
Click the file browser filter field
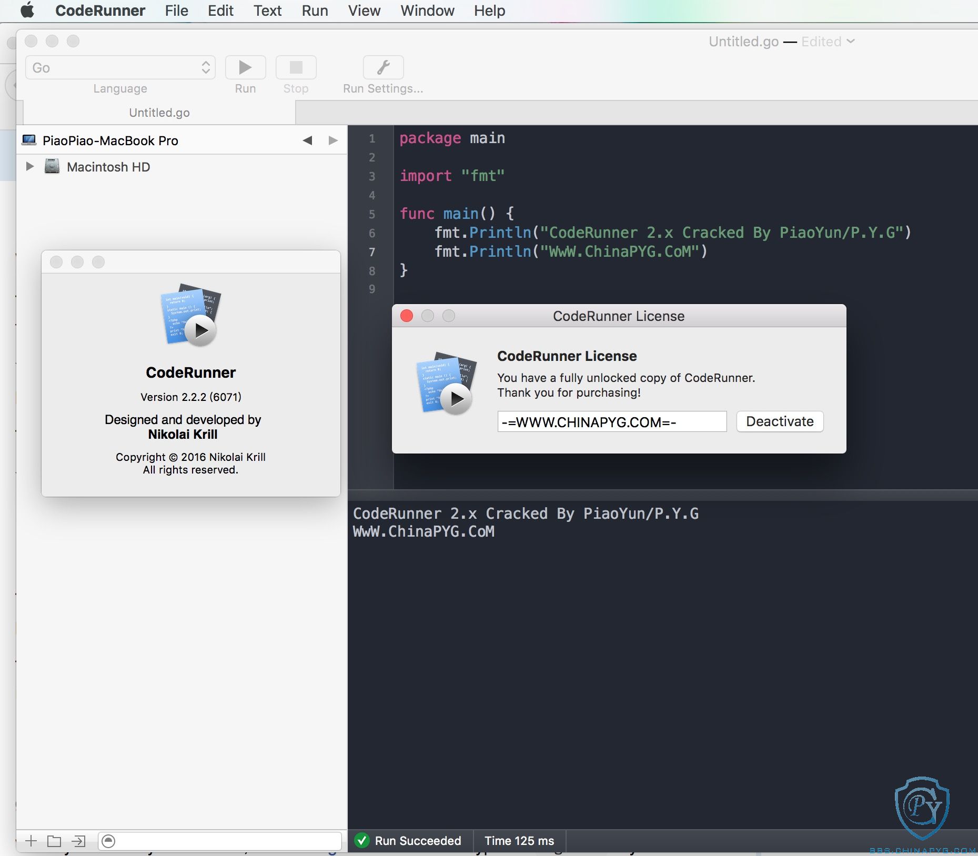tap(220, 841)
